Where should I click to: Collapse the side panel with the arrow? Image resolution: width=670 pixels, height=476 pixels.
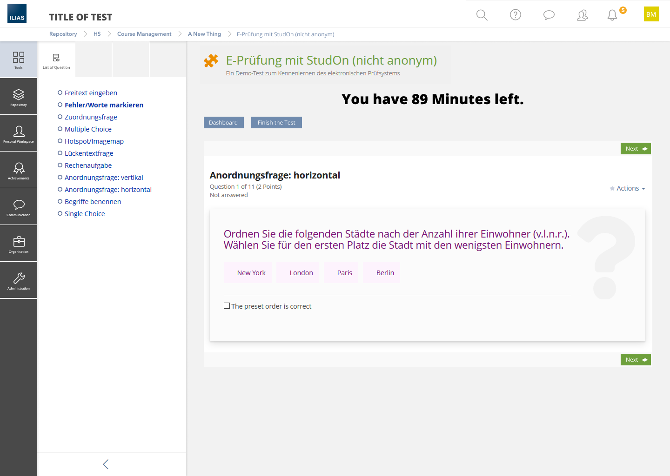tap(106, 464)
